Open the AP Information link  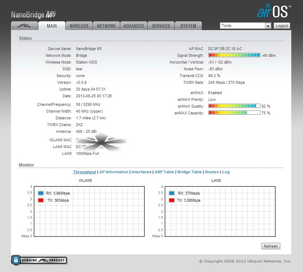114,172
